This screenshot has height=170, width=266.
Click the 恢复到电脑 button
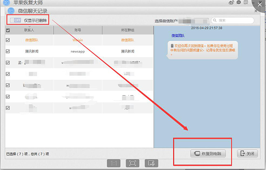click(208, 154)
